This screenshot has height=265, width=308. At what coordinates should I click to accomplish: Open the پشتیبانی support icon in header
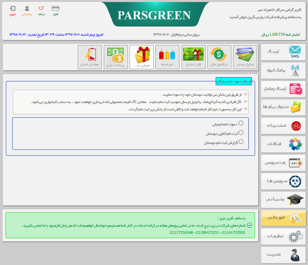point(27,10)
